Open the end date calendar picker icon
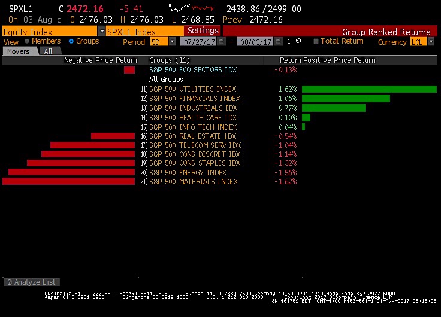Image resolution: width=441 pixels, height=317 pixels. point(278,41)
